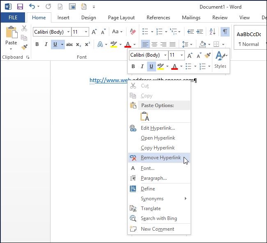Toggle Italic on the mini toolbar

click(142, 66)
